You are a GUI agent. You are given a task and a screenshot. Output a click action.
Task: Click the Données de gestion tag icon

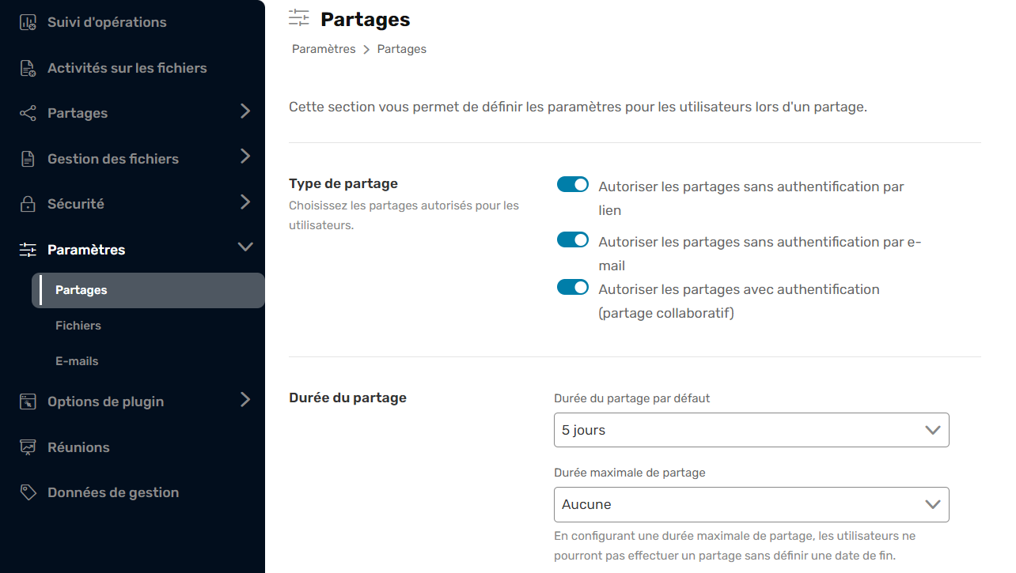coord(28,492)
